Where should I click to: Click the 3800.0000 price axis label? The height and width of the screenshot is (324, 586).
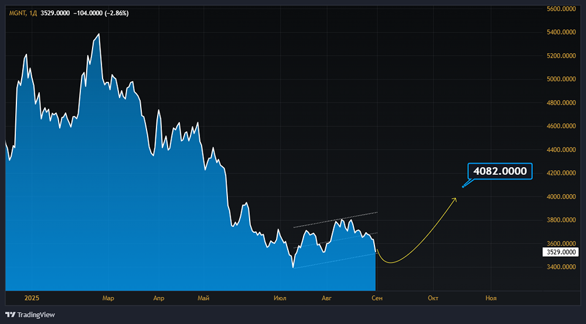[561, 220]
